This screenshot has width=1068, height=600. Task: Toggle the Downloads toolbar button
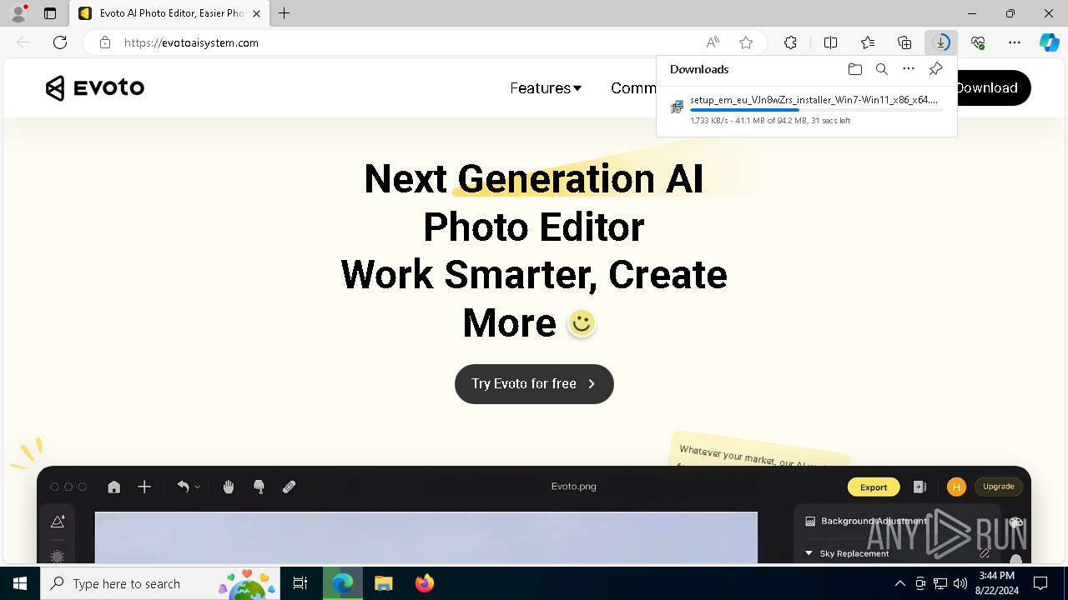point(941,42)
